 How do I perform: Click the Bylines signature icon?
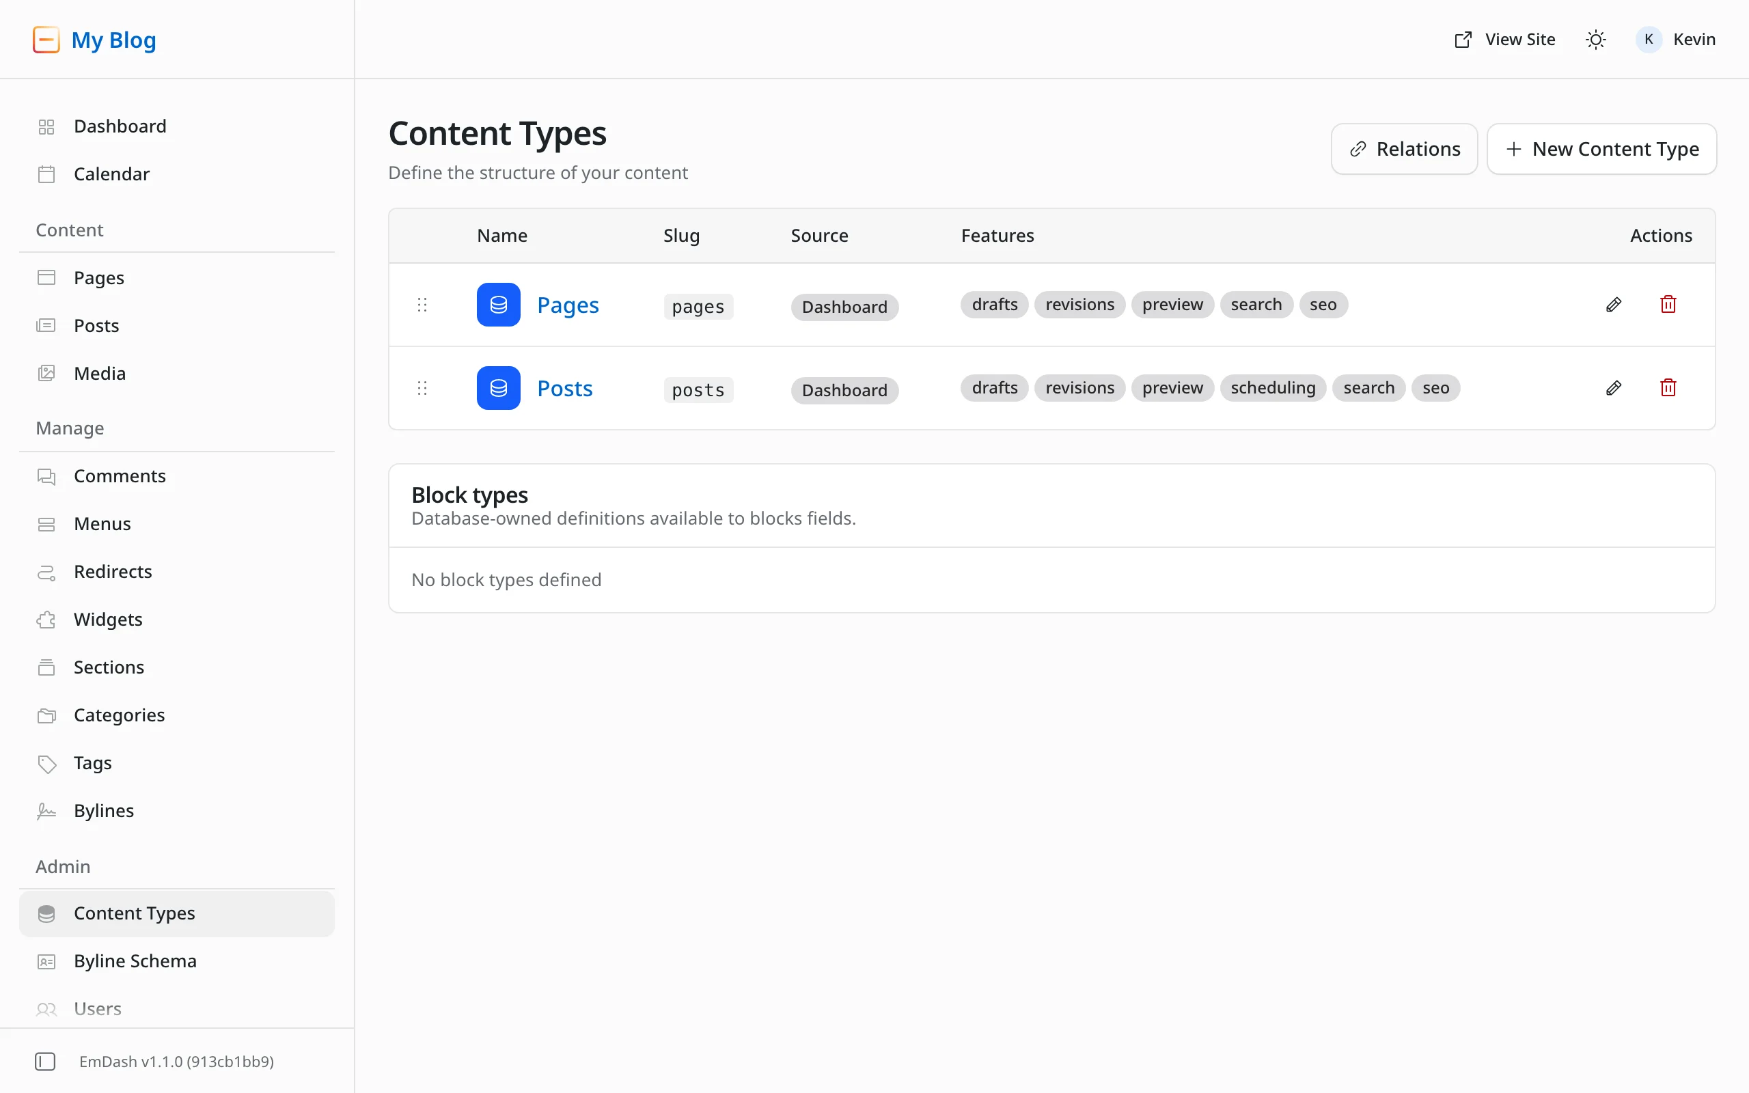point(46,811)
